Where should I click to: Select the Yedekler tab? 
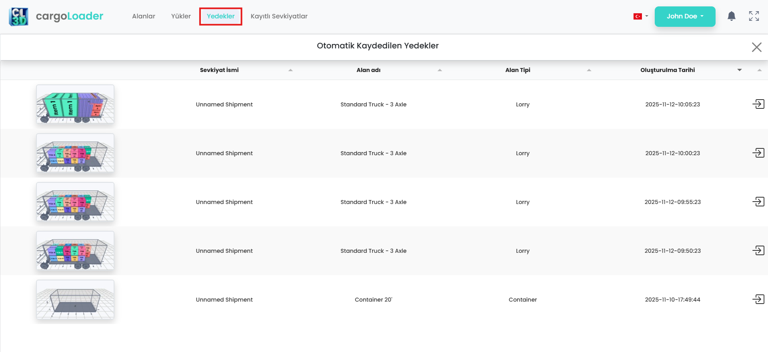(x=221, y=16)
